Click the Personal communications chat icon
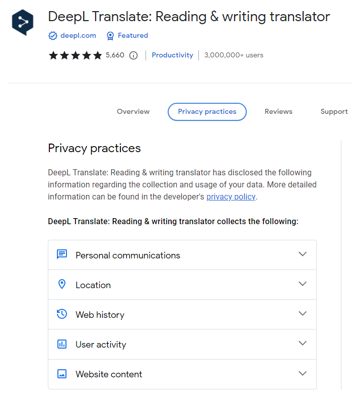This screenshot has width=352, height=403. point(62,255)
